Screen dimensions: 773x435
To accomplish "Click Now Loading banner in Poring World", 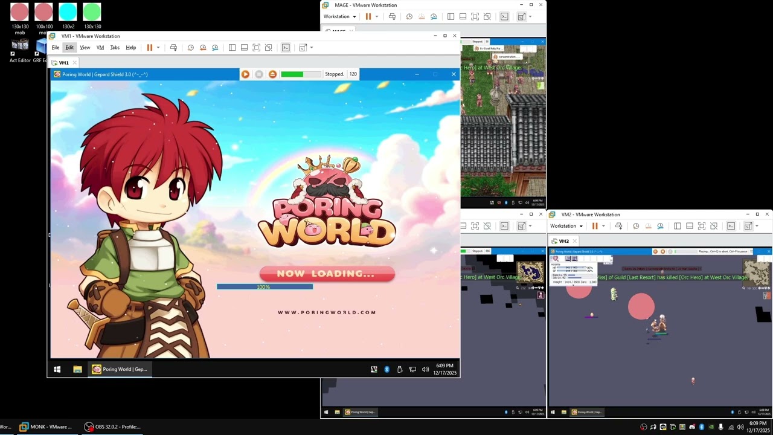I will [x=327, y=274].
